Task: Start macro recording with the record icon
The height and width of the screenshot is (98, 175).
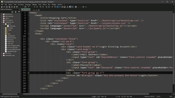Action: point(76,7)
